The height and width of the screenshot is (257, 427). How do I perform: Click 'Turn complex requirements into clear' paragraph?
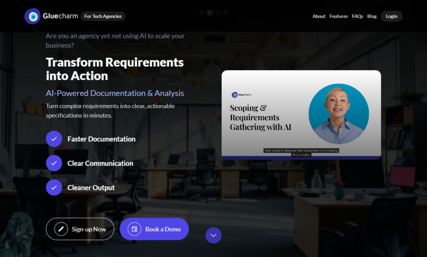[111, 110]
